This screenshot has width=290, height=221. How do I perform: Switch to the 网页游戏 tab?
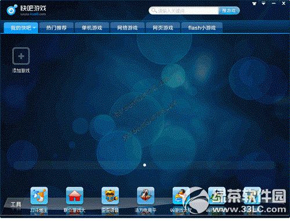pyautogui.click(x=163, y=28)
